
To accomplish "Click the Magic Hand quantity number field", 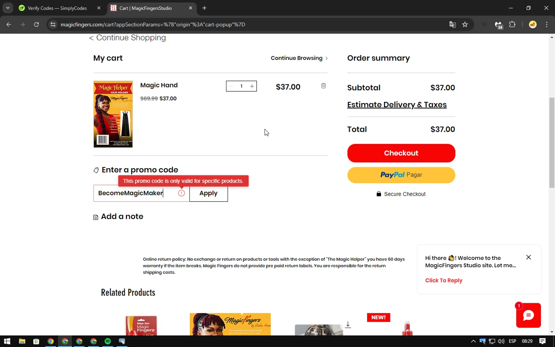I will point(242,86).
